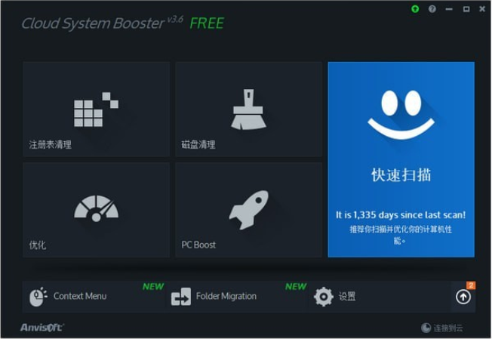Click the PC Boost text label
The width and height of the screenshot is (492, 339).
tap(198, 245)
